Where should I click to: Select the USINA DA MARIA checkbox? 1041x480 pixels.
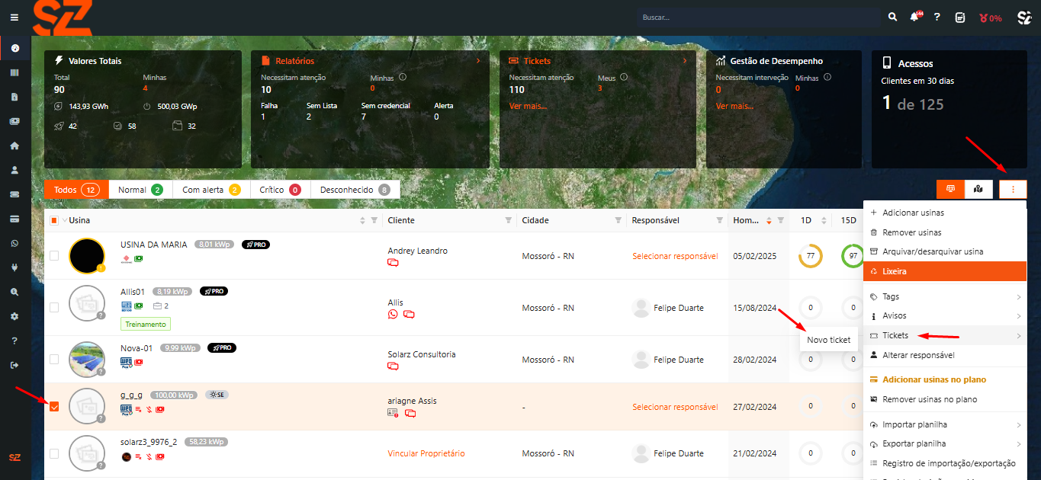(54, 256)
